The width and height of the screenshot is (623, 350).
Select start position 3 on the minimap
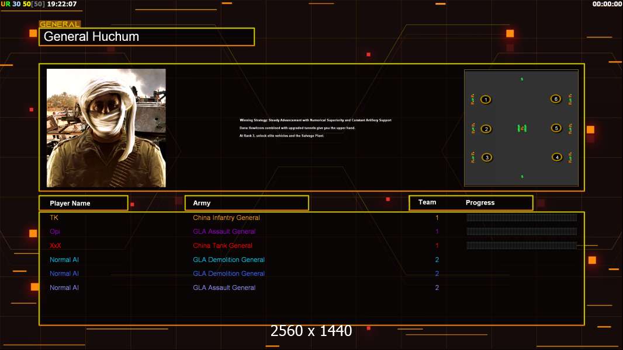point(487,157)
